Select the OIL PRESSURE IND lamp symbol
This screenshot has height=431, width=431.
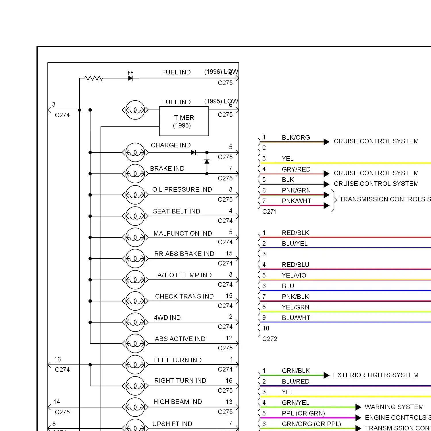click(135, 195)
